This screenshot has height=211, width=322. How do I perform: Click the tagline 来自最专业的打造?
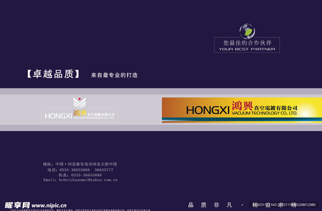tap(114, 75)
